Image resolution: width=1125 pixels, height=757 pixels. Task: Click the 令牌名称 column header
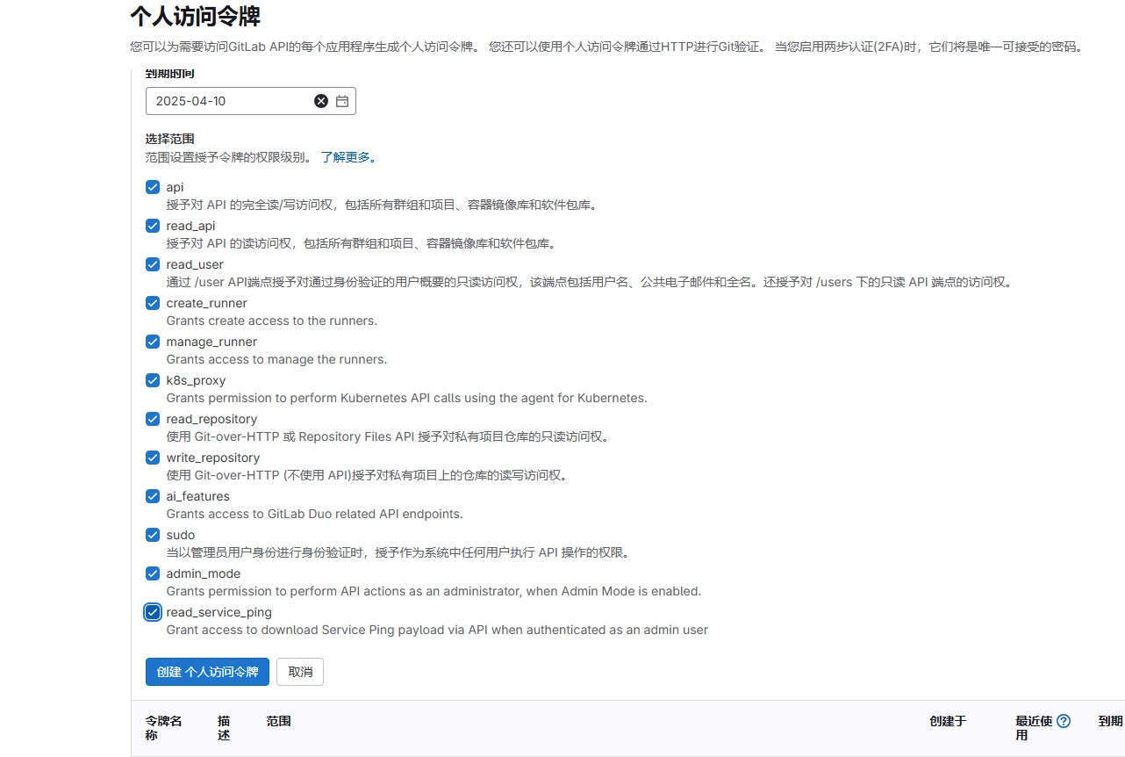(x=164, y=727)
